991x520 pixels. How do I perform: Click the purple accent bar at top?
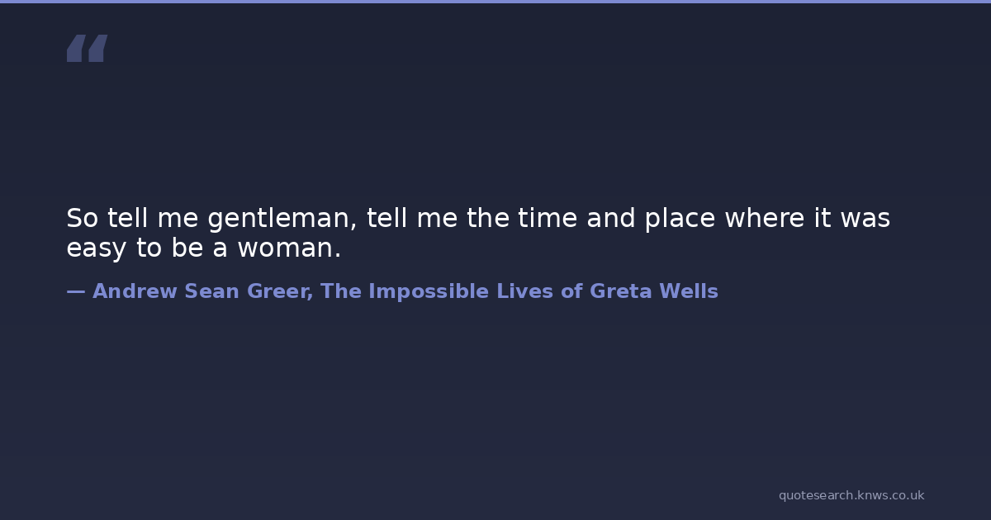click(495, 2)
